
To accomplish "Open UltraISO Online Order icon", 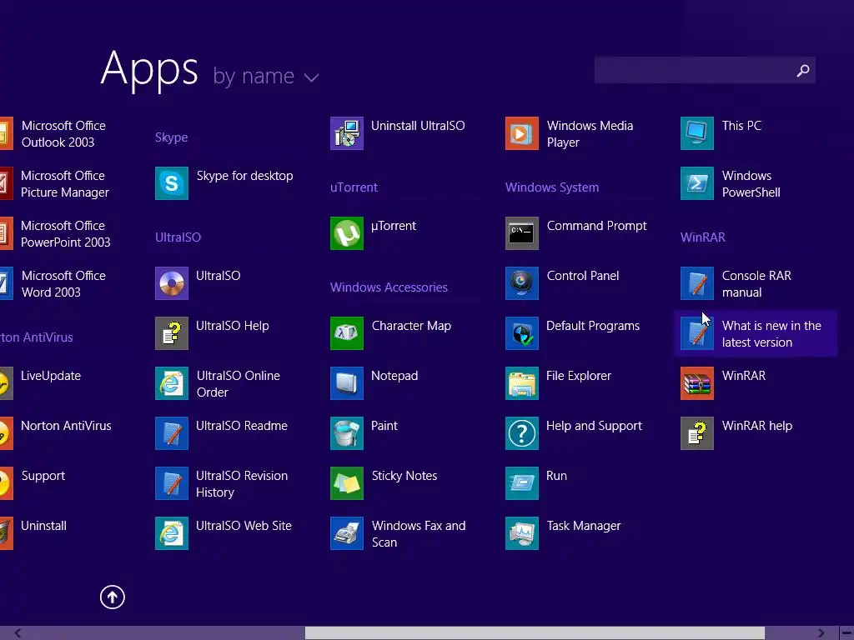I will [172, 383].
